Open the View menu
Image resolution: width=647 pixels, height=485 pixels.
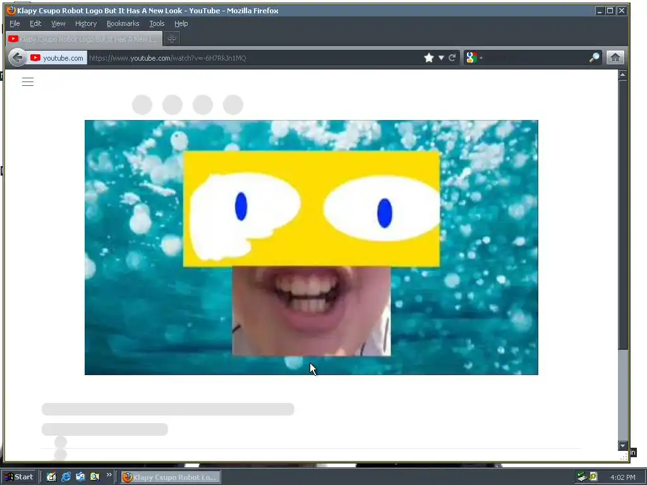pos(58,23)
